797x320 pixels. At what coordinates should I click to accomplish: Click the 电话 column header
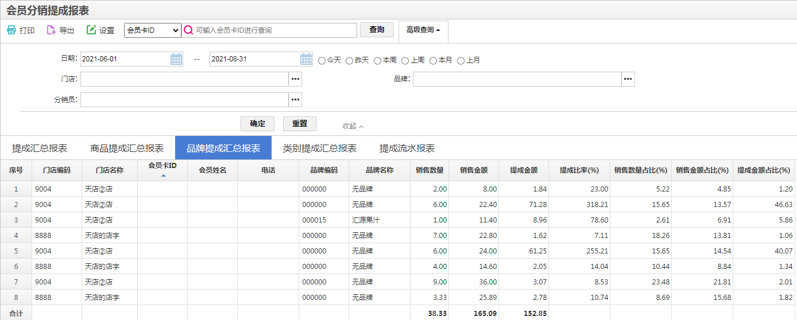click(268, 170)
